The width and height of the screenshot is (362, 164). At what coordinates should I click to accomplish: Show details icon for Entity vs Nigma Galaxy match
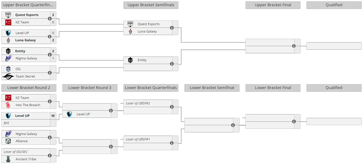point(50,55)
